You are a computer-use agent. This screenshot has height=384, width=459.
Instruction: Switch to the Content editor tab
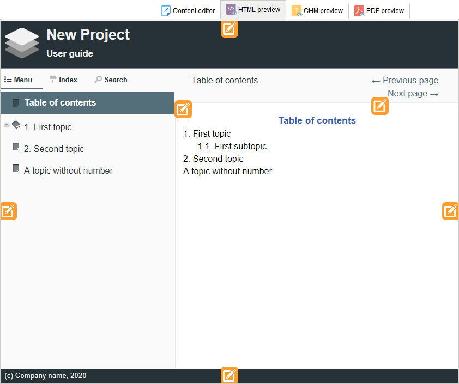[x=188, y=11]
